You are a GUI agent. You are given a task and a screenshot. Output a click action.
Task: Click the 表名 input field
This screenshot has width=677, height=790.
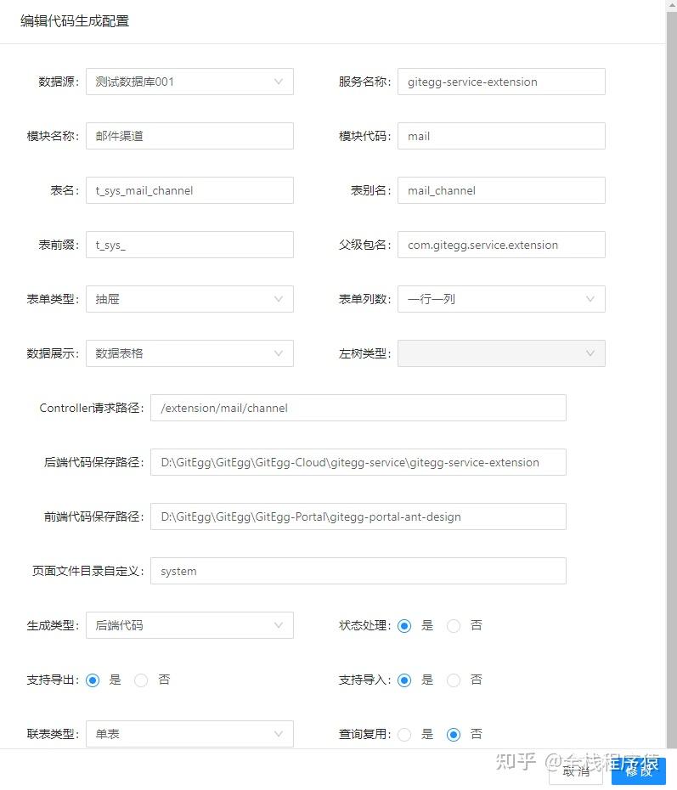pyautogui.click(x=189, y=190)
